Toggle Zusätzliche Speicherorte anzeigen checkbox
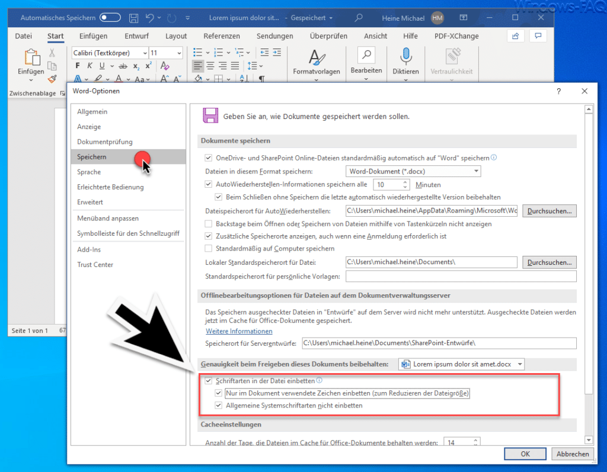 click(x=208, y=236)
